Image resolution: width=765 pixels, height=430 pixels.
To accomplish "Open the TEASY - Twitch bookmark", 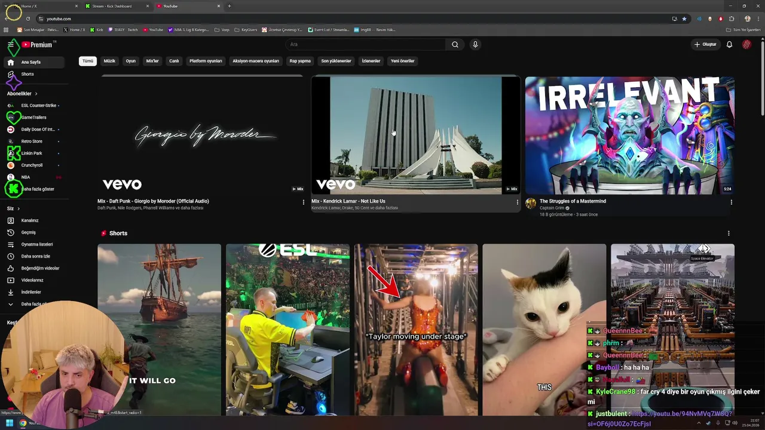I will [x=123, y=29].
